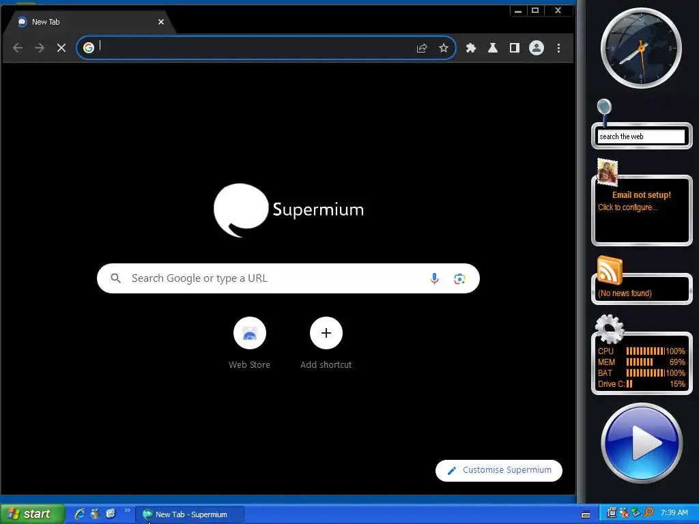
Task: Search by image with Lens icon
Action: 459,278
